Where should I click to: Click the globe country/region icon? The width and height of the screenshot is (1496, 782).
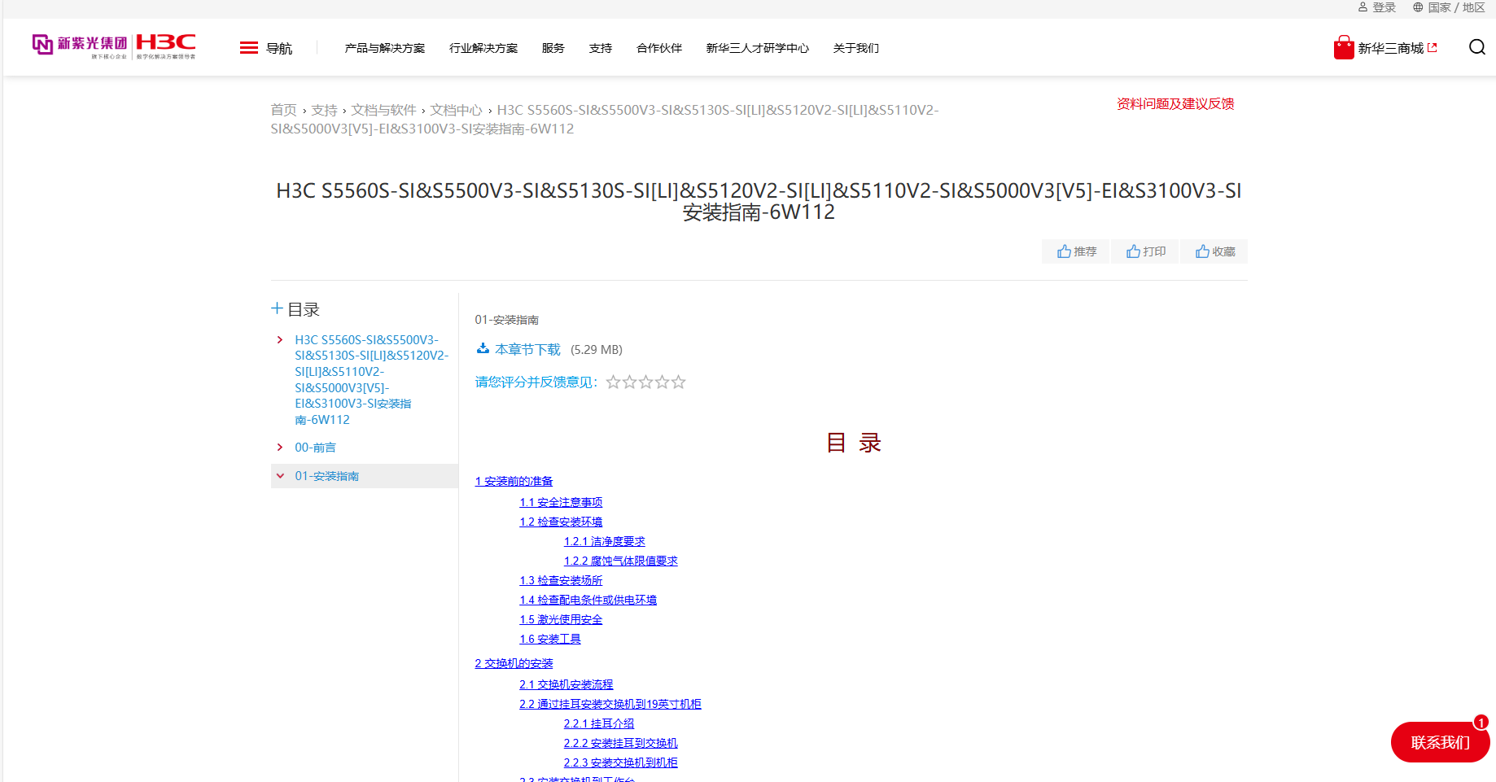pyautogui.click(x=1418, y=7)
